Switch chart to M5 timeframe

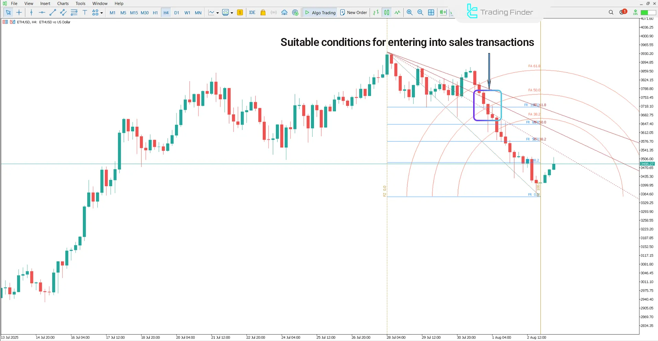(x=123, y=13)
